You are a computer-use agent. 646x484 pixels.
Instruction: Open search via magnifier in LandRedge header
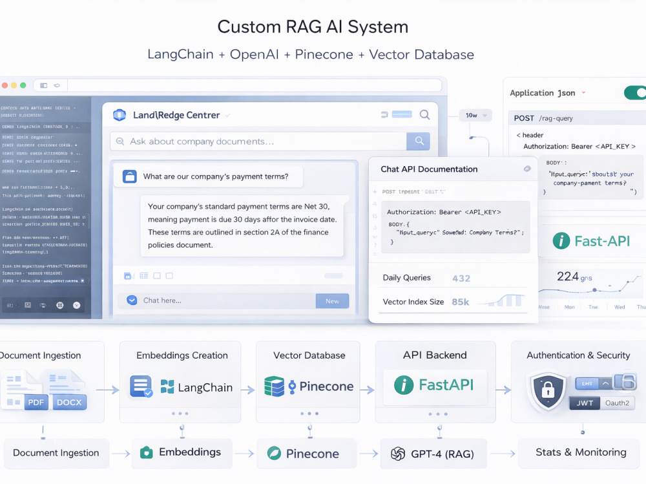coord(425,114)
